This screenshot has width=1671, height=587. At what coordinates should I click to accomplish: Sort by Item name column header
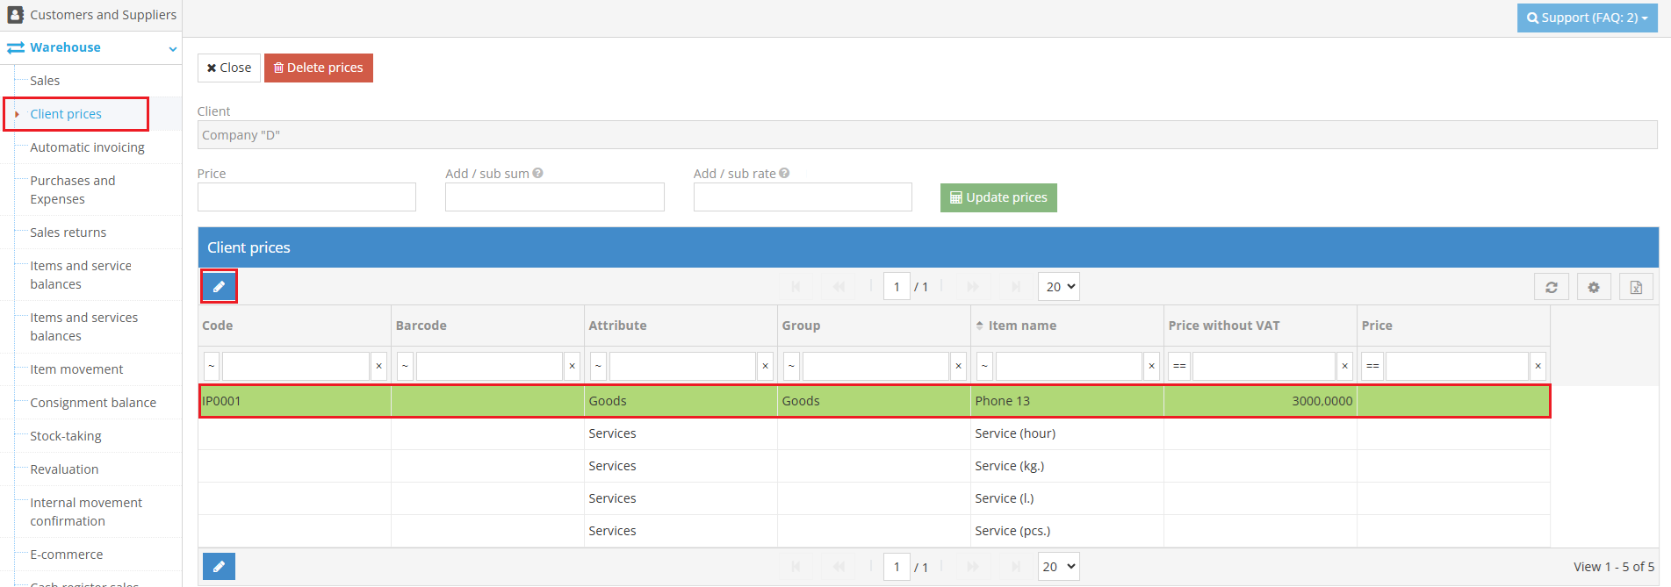tap(1021, 326)
